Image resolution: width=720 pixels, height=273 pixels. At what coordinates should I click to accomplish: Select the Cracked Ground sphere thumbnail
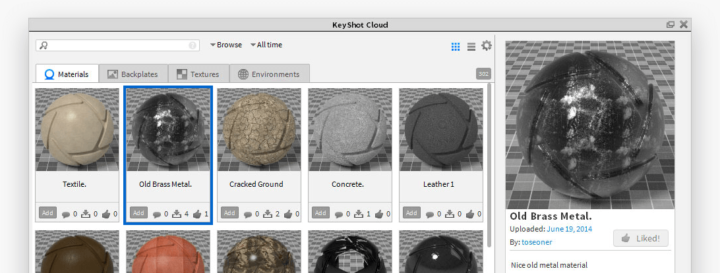[x=259, y=130]
